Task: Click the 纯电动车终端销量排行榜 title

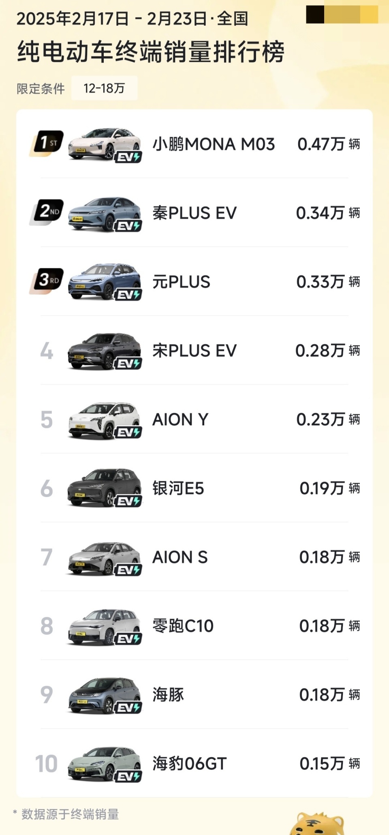Action: [151, 52]
